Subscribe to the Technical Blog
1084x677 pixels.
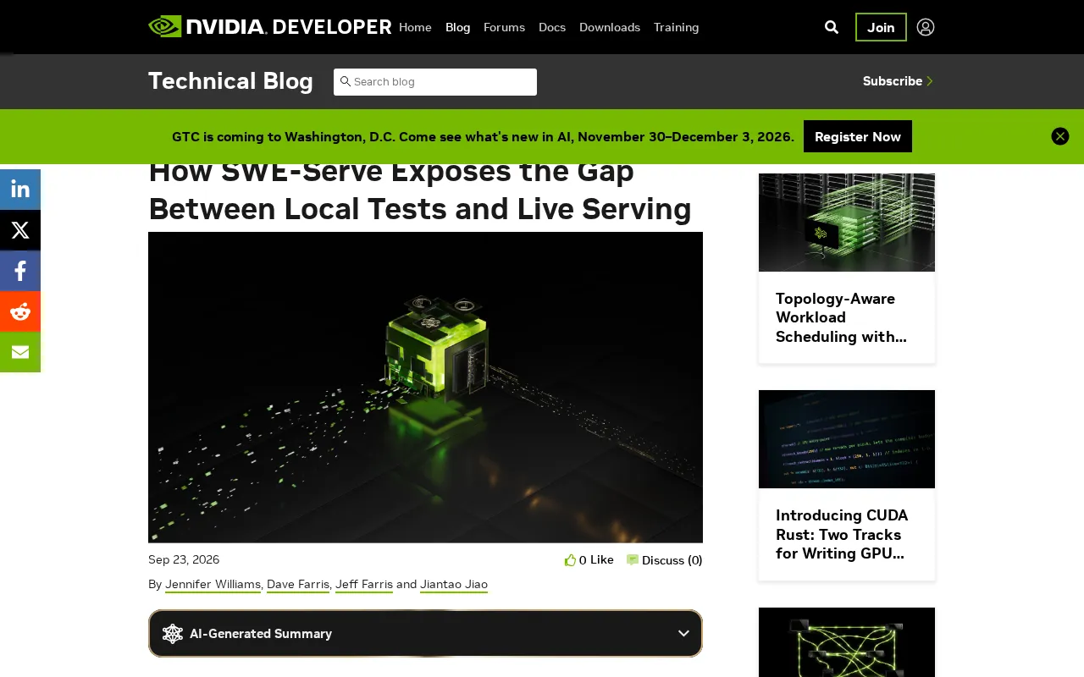[898, 81]
